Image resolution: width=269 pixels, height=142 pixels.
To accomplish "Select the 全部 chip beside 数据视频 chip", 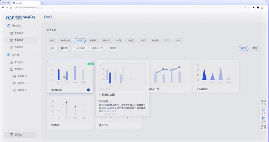I will tap(52, 40).
